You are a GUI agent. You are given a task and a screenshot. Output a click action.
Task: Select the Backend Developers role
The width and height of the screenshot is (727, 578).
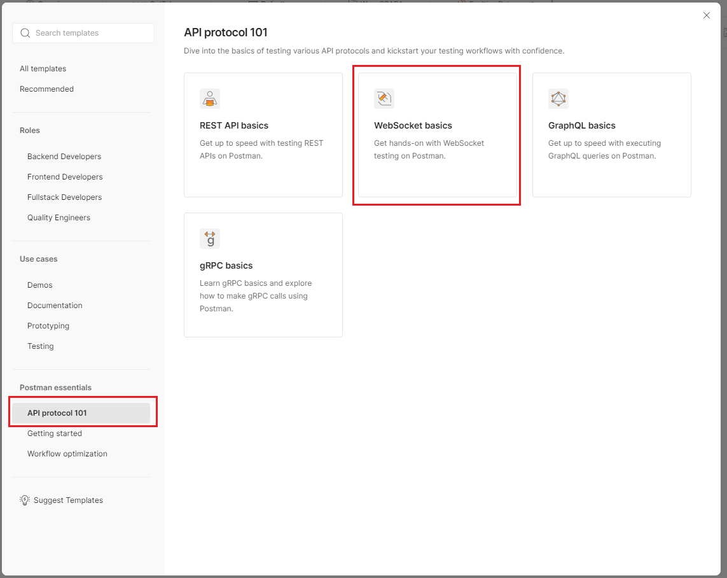tap(64, 157)
